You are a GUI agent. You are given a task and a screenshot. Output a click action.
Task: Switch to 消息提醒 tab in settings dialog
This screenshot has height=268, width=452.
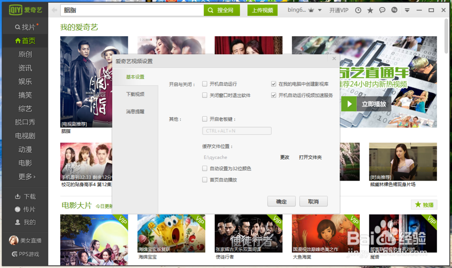click(135, 111)
